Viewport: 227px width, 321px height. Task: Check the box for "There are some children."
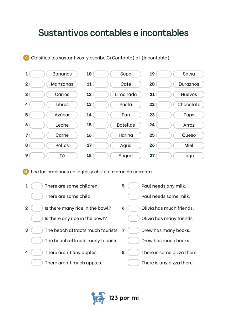pyautogui.click(x=37, y=186)
